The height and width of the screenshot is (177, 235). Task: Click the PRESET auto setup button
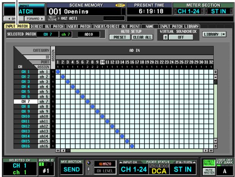coord(120,37)
